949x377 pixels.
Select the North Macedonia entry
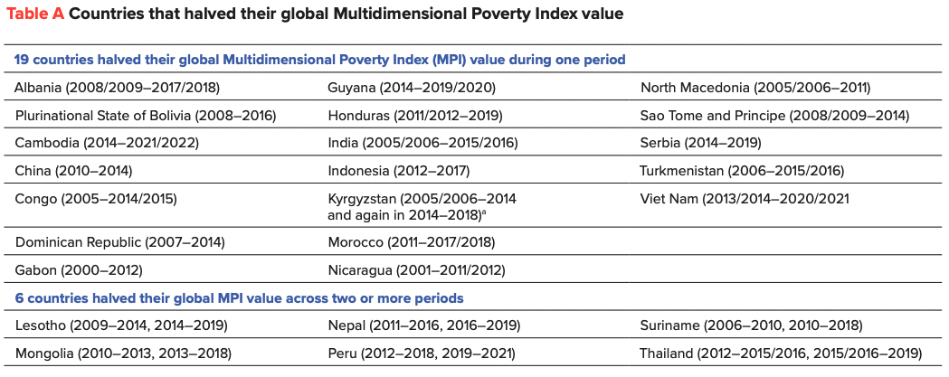(x=755, y=88)
